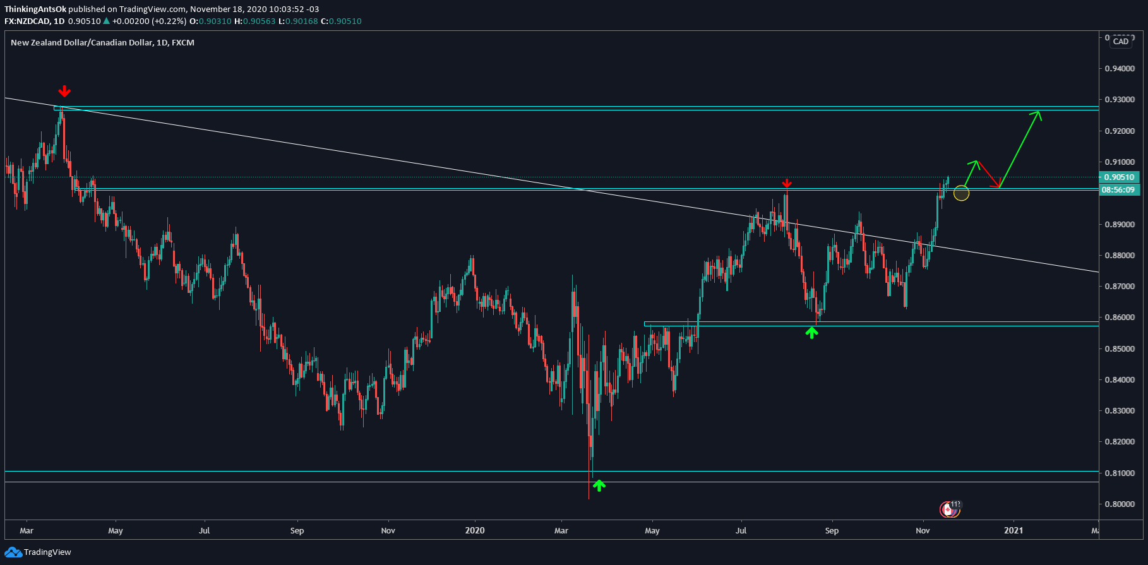This screenshot has height=565, width=1148.
Task: Open the CAD currency selector on price axis
Action: (1121, 41)
